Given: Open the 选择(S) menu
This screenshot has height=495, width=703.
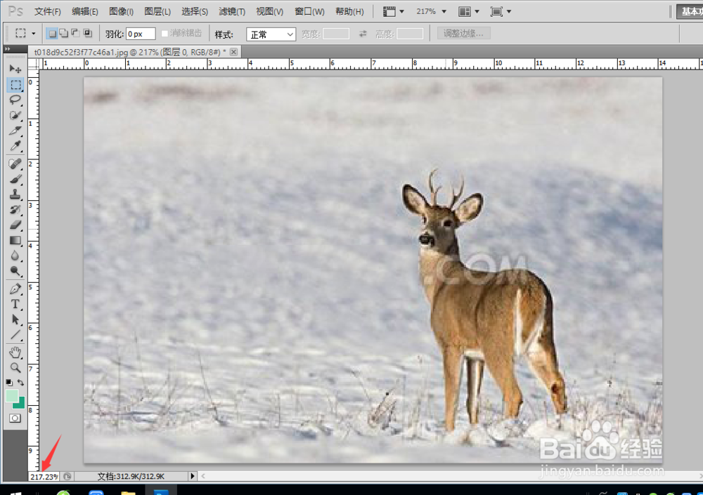Looking at the screenshot, I should pos(195,12).
